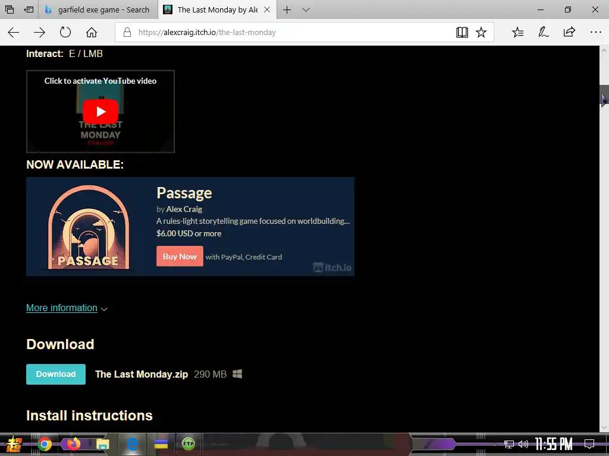Open Reading view icon in address bar

462,32
